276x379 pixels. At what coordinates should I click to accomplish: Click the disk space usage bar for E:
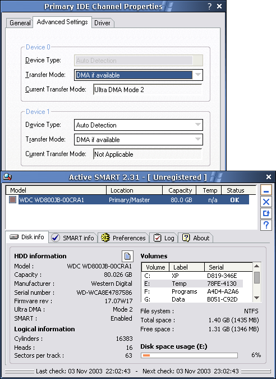point(189,355)
